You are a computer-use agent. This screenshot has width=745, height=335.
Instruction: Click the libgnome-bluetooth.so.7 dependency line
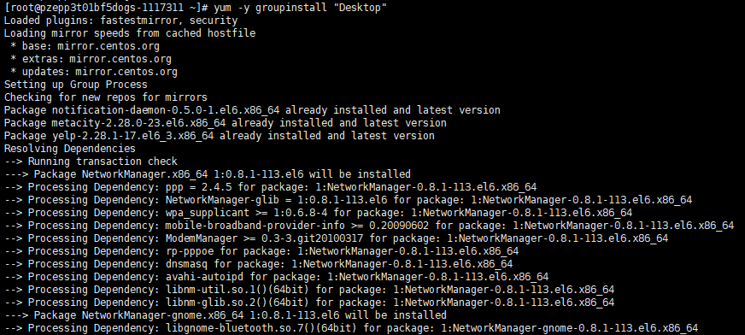click(x=351, y=328)
